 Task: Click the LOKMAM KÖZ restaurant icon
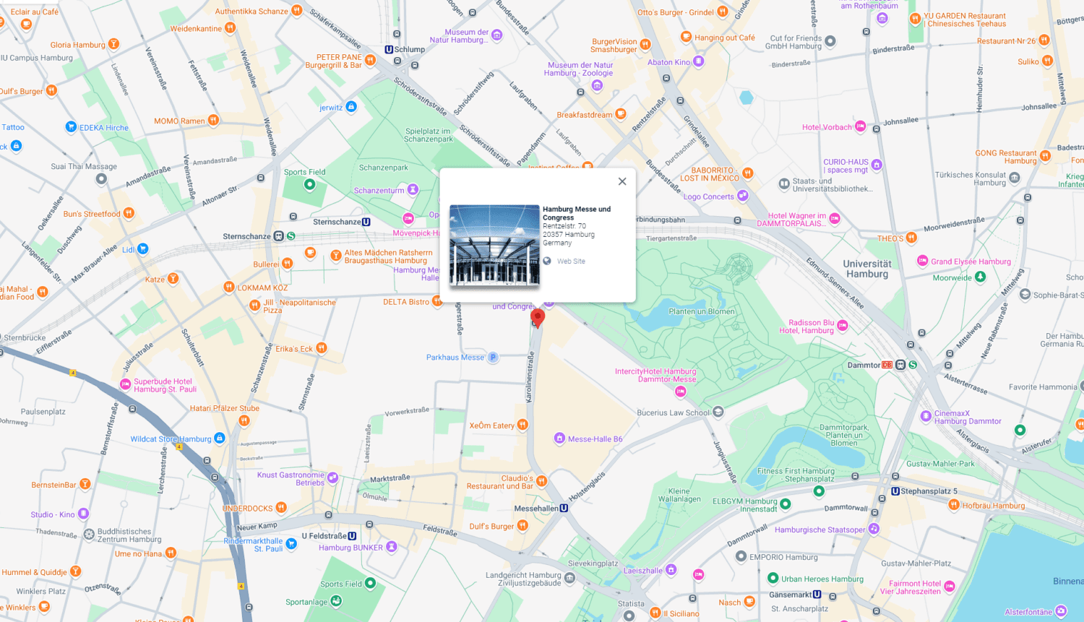[x=228, y=287]
